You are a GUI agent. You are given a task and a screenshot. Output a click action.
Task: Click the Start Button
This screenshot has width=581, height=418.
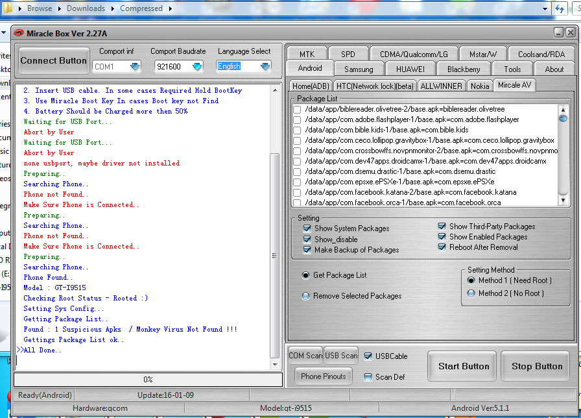click(463, 366)
